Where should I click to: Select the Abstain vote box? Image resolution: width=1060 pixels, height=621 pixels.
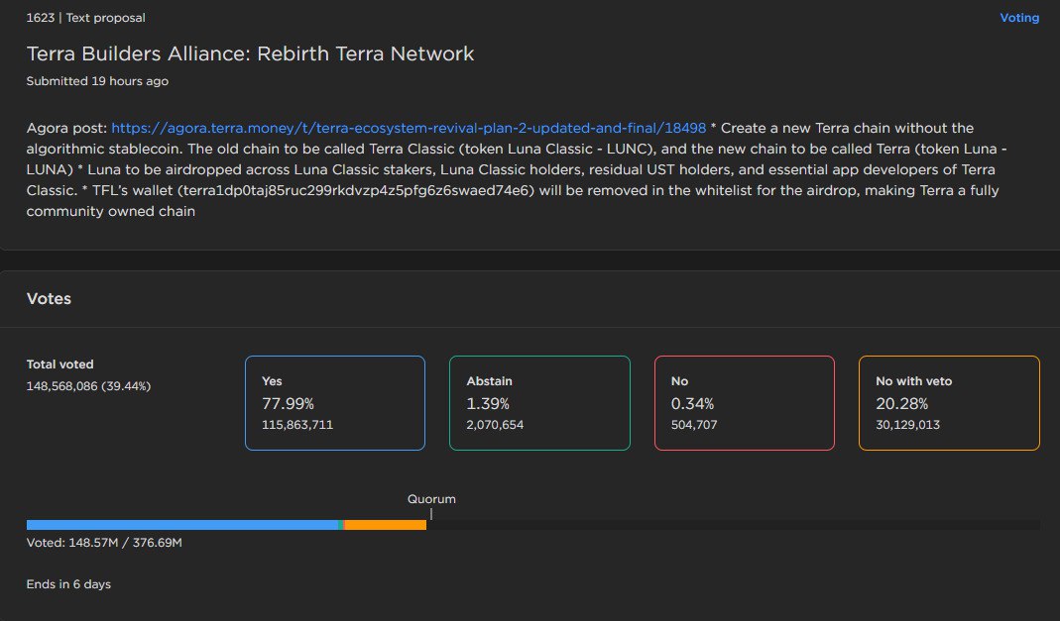(x=539, y=403)
